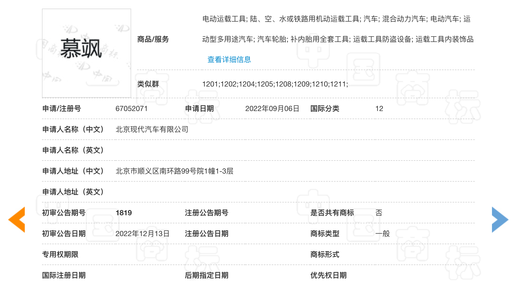Click the 申请/注册号 label
This screenshot has width=517, height=283.
(x=62, y=108)
